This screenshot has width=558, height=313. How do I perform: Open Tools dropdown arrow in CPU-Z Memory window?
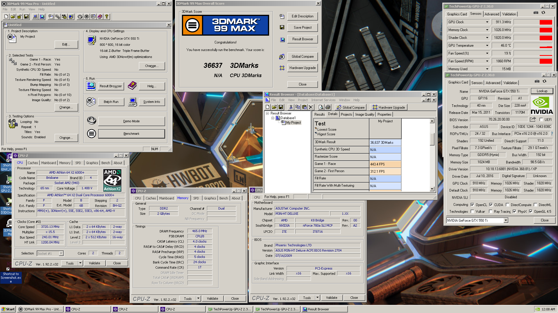pyautogui.click(x=198, y=299)
